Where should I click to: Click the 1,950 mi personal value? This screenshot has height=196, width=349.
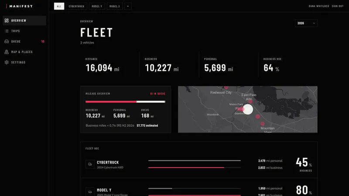coord(270,189)
